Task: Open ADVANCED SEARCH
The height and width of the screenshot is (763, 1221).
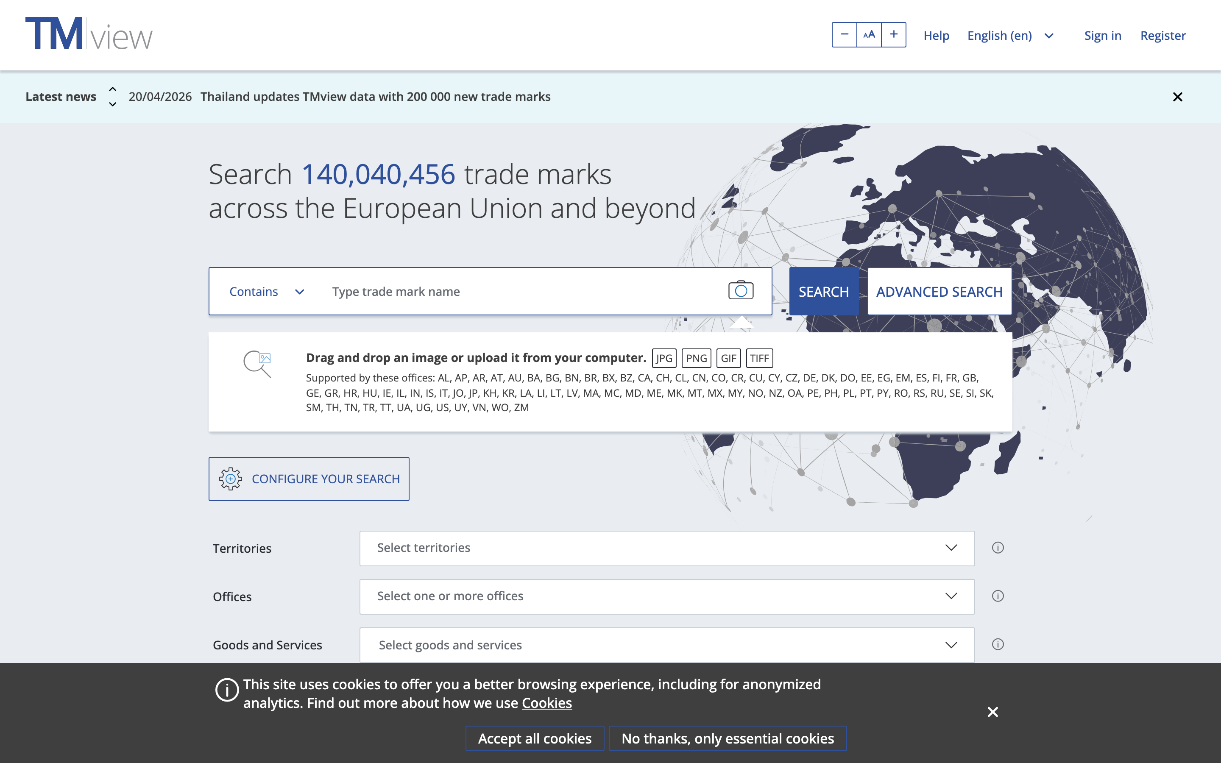Action: point(939,292)
